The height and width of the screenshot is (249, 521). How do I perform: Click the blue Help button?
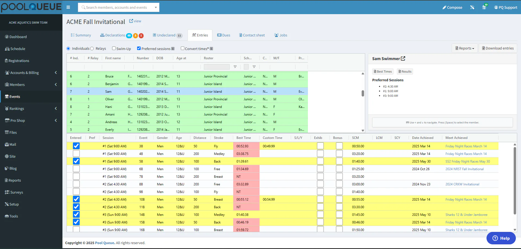click(x=501, y=238)
